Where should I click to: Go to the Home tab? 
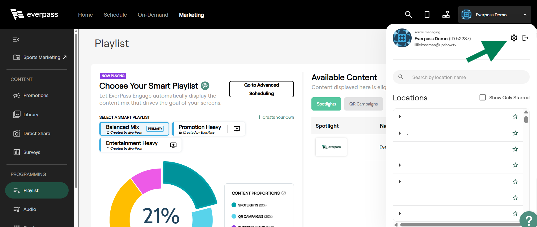85,15
